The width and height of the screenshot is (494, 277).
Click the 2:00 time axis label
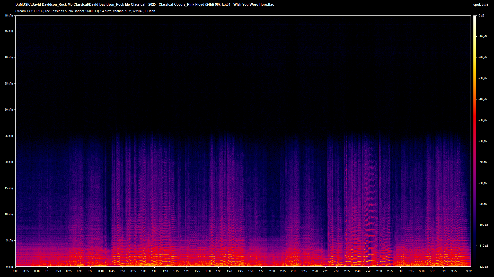[272, 271]
